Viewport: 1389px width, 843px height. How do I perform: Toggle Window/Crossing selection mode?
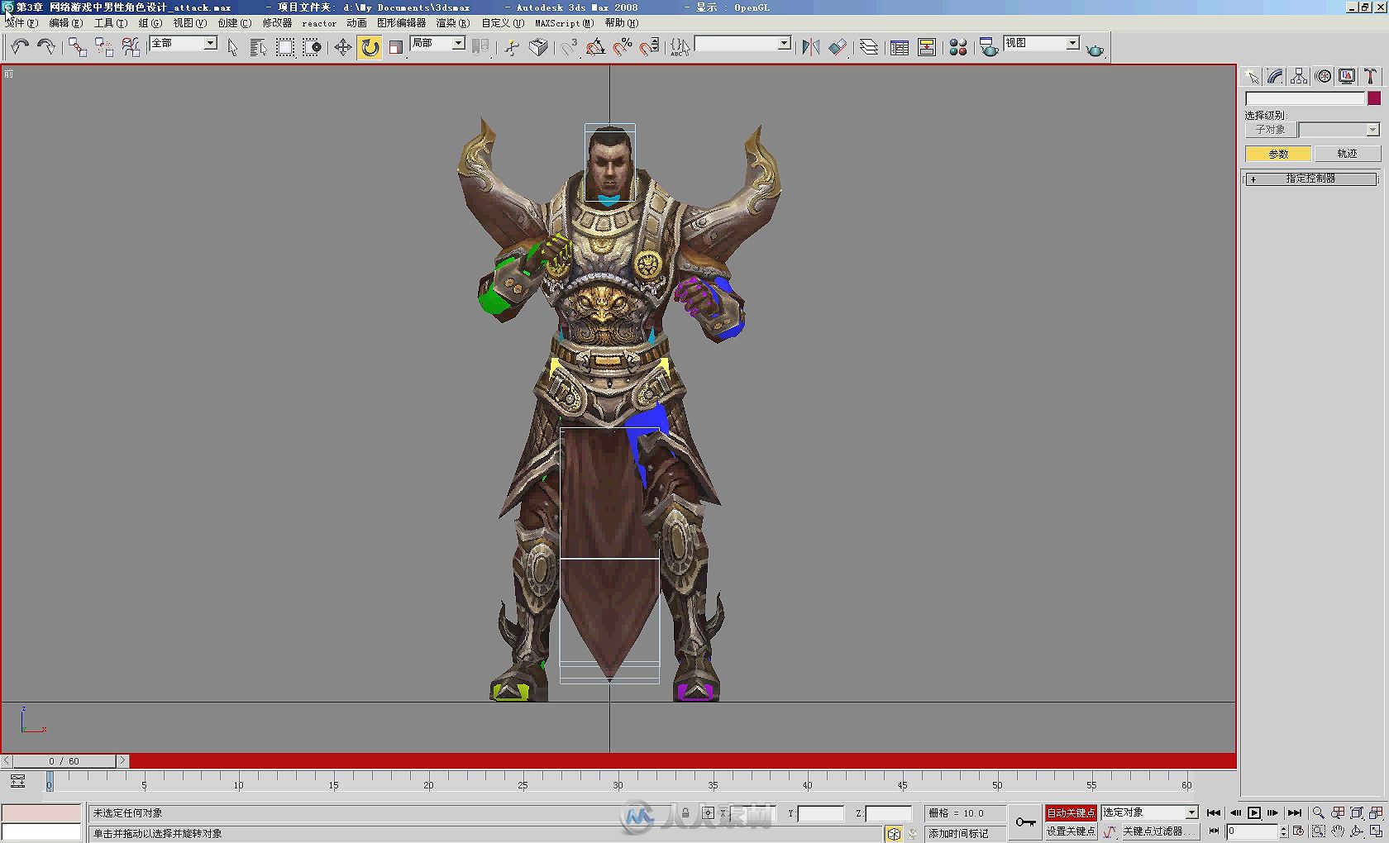(312, 47)
